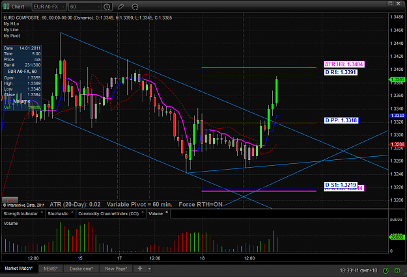
Task: Open the 60 interval dropdown
Action: (85, 7)
